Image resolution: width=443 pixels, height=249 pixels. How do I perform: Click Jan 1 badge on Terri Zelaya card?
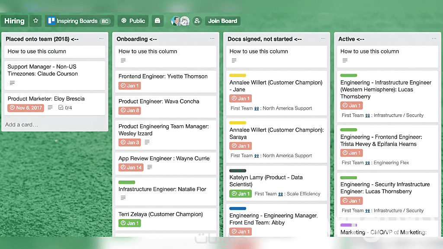pos(129,223)
